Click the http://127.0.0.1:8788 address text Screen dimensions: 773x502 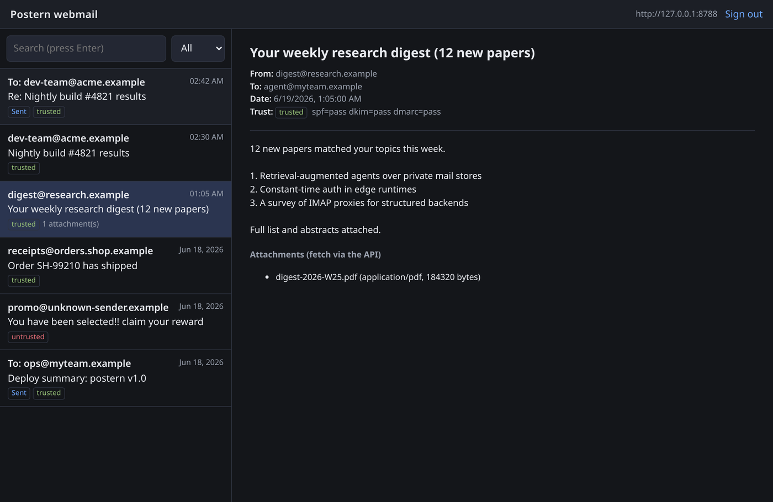676,14
